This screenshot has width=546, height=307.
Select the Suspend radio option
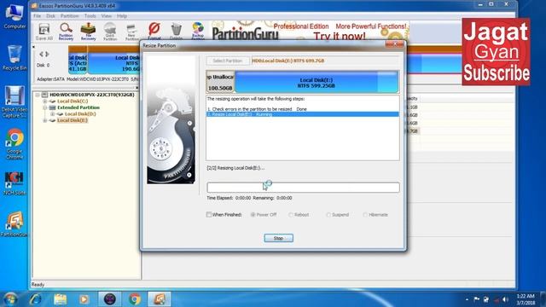[x=328, y=214]
